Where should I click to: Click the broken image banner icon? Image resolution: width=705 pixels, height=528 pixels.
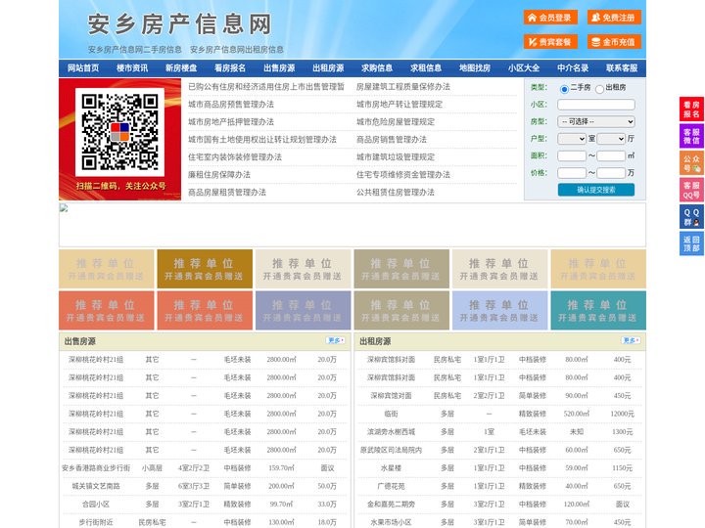[x=64, y=208]
